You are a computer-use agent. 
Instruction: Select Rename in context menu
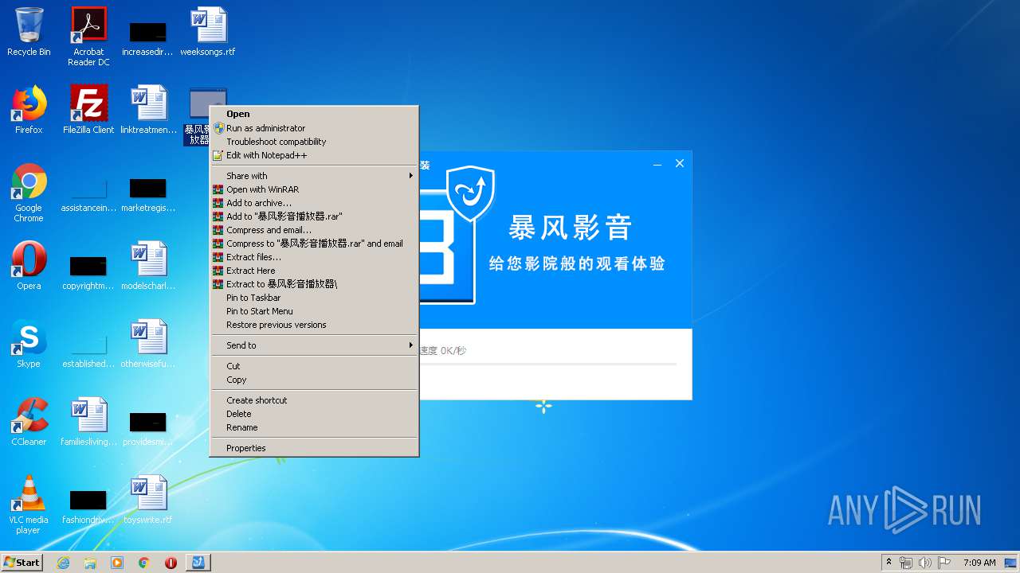point(314,427)
